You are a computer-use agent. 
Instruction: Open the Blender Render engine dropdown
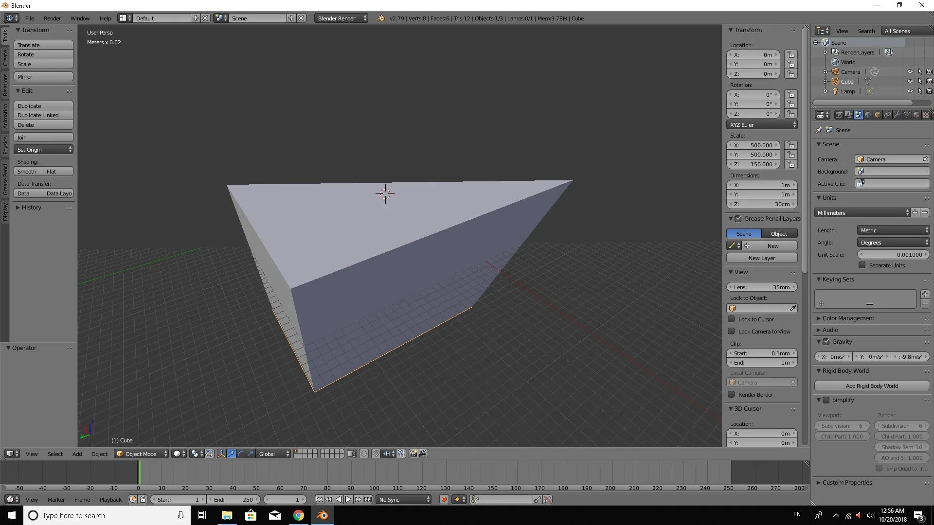point(341,18)
